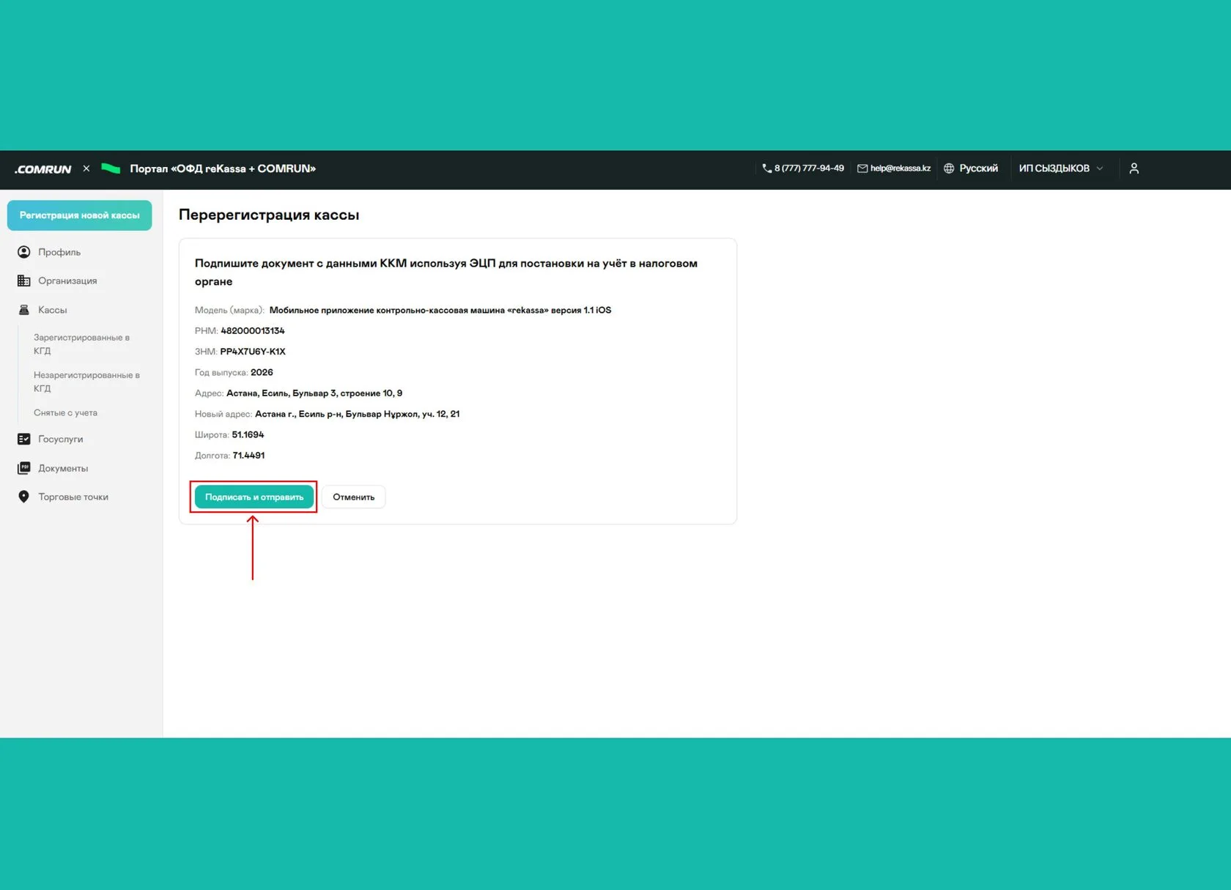The width and height of the screenshot is (1231, 890).
Task: Select Снятые с учета submenu
Action: click(65, 412)
